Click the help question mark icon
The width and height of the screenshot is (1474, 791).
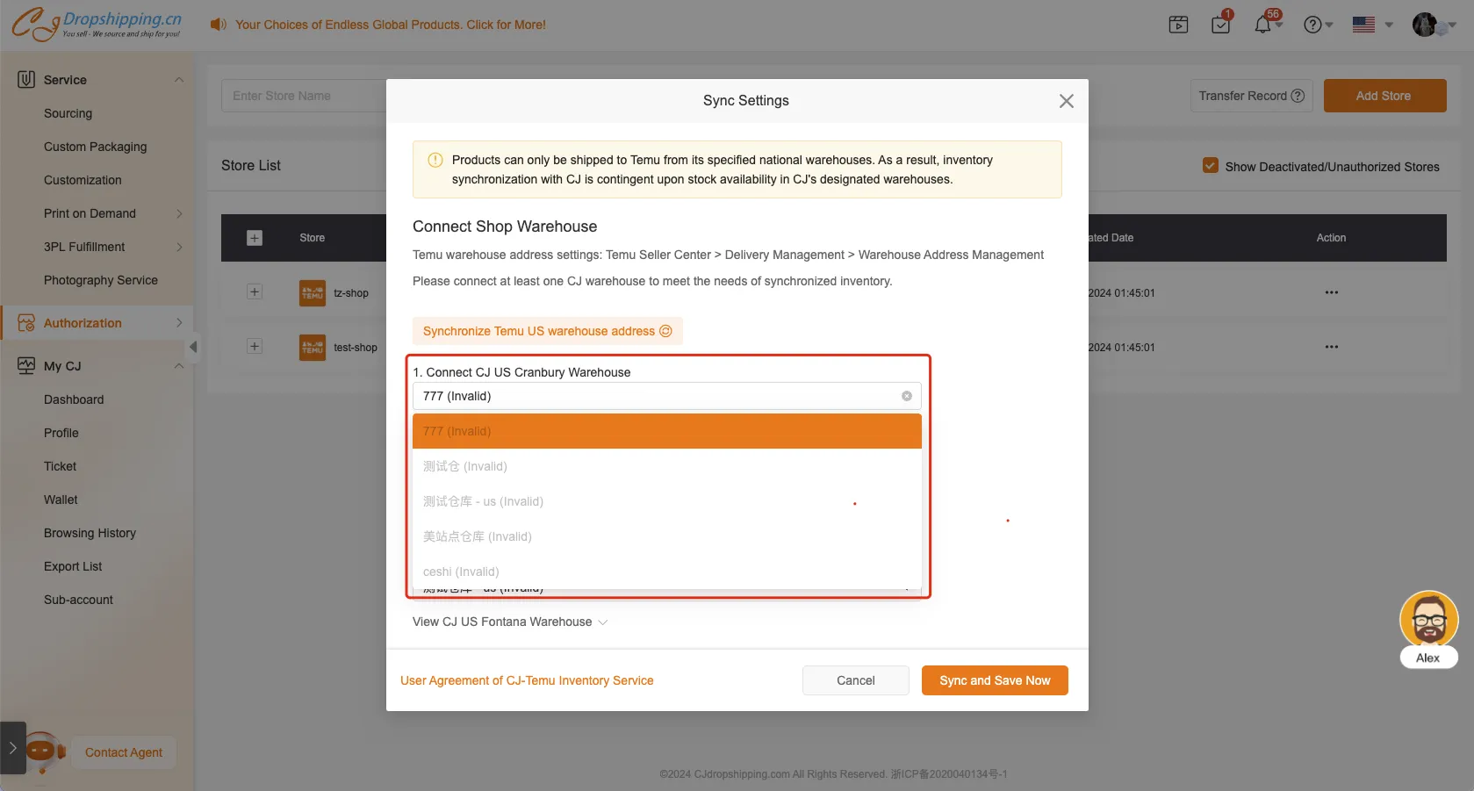(x=1312, y=25)
